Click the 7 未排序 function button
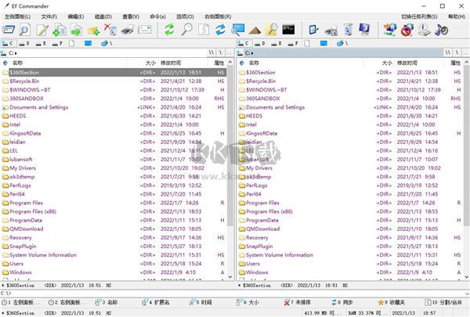Viewport: 470px width, 317px height. pyautogui.click(x=298, y=302)
